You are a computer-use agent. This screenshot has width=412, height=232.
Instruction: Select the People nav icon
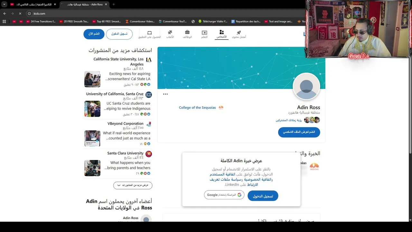pos(221,34)
